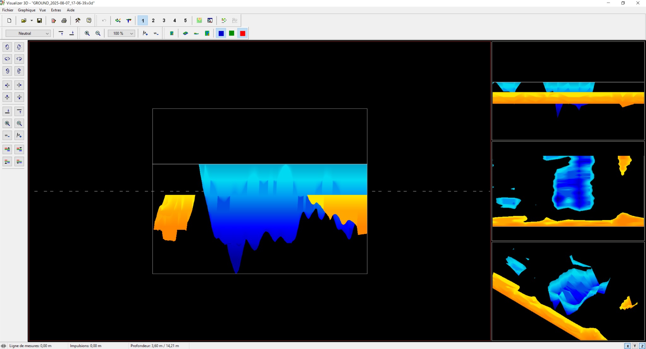
Task: Open the Graphique menu
Action: (x=27, y=10)
